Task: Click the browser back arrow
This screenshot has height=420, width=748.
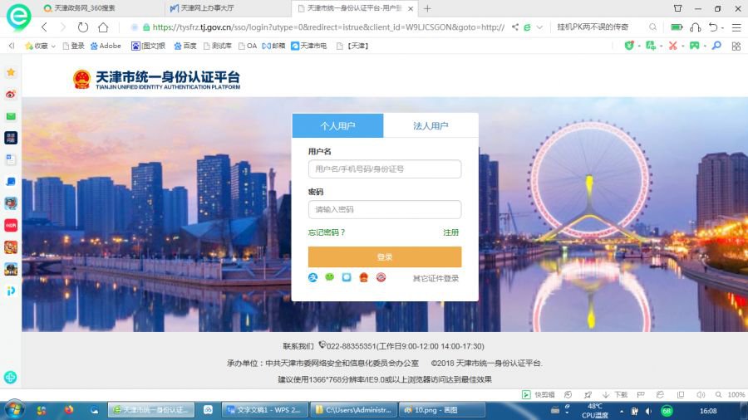Action: pos(45,27)
